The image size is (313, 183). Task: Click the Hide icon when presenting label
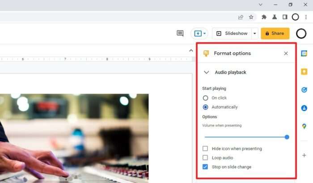point(237,149)
